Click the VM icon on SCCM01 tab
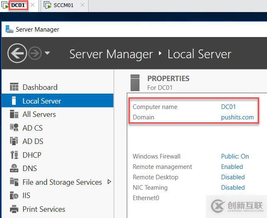 [x=47, y=5]
